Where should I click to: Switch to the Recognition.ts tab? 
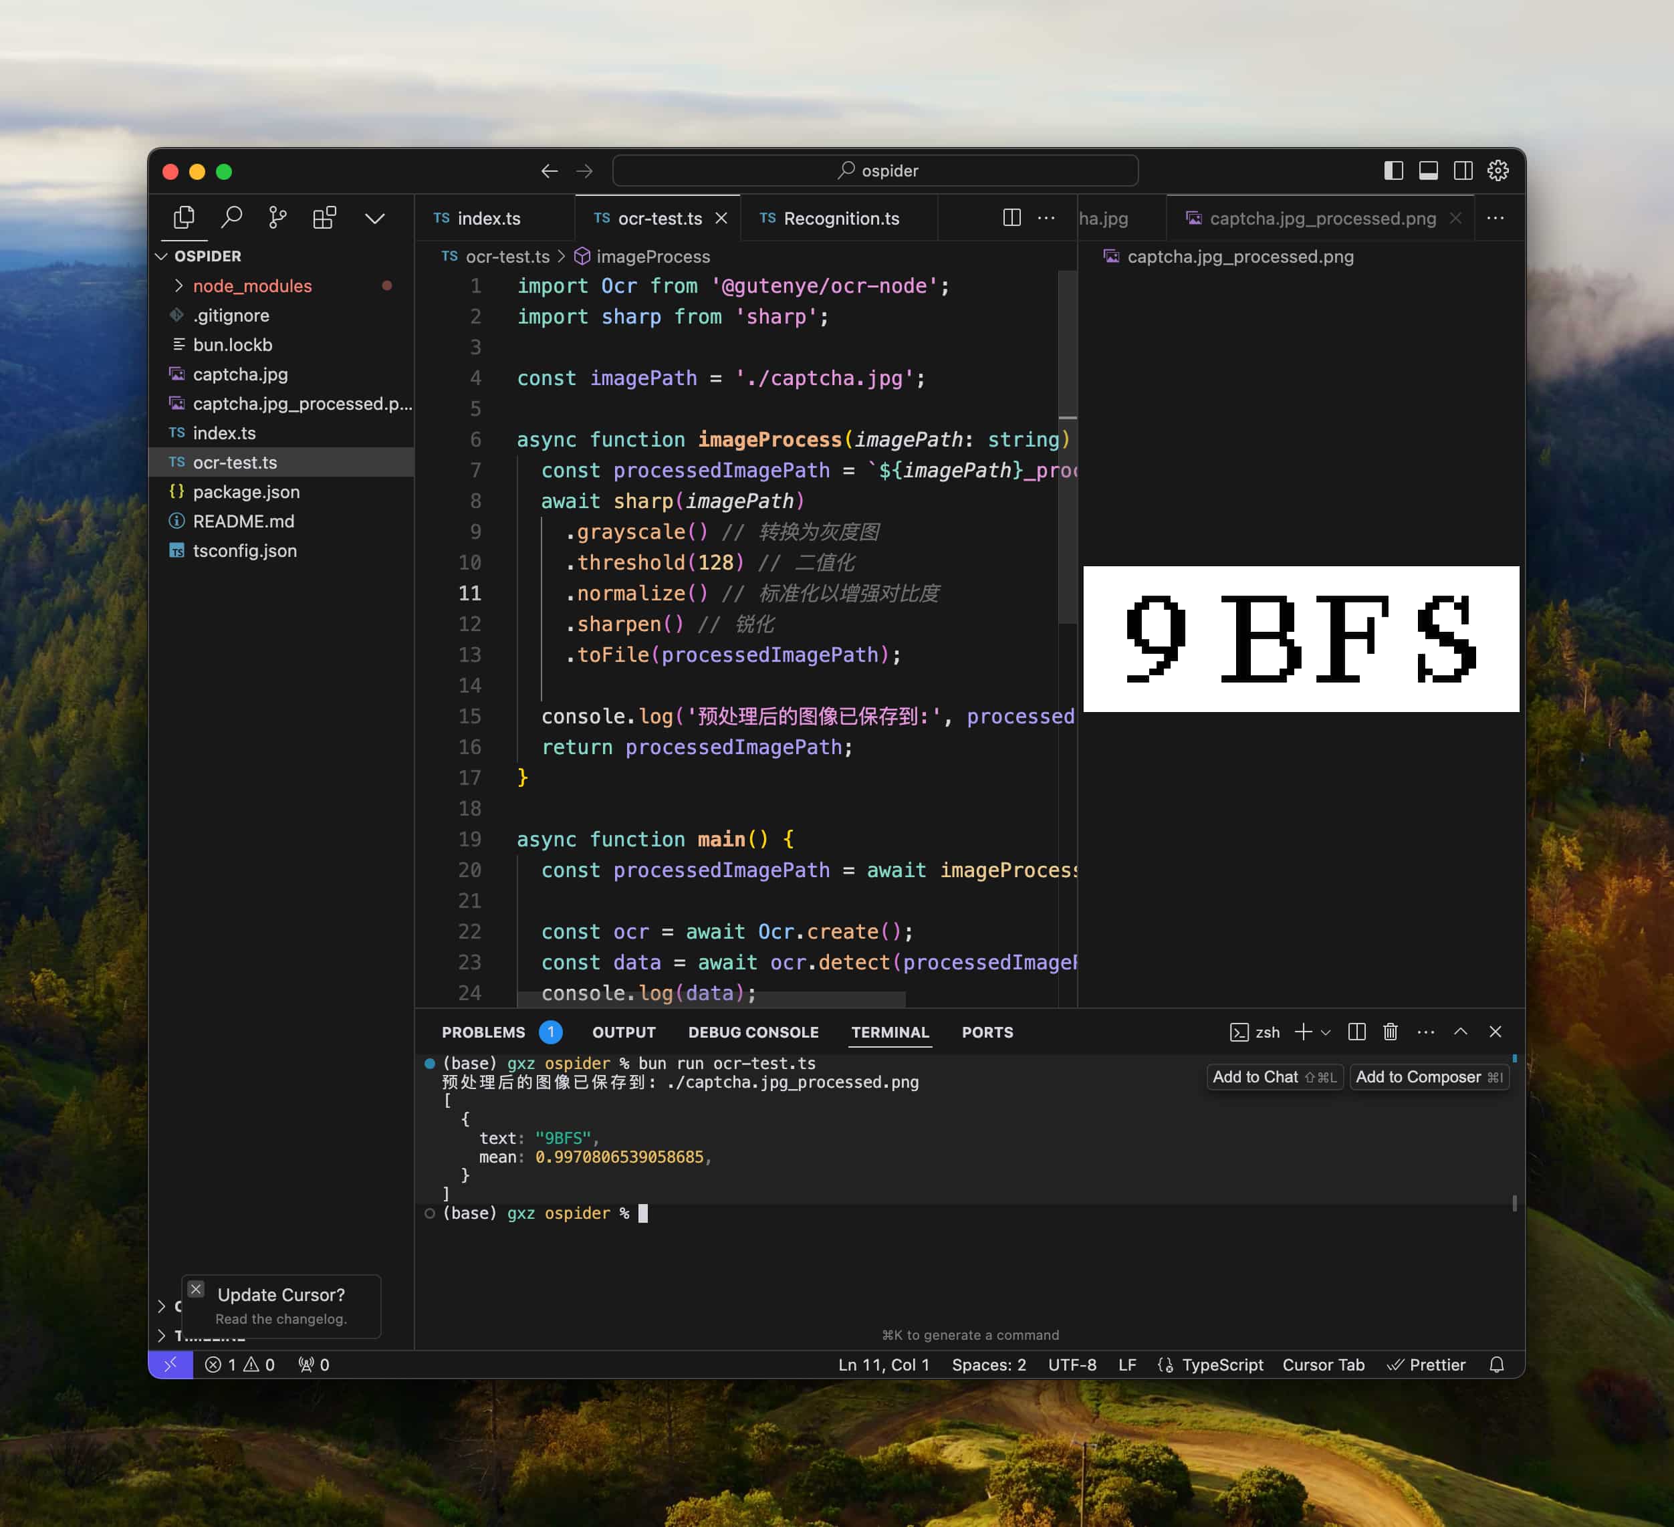pyautogui.click(x=840, y=219)
